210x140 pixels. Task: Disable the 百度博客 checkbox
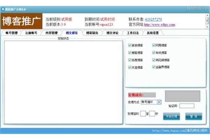pyautogui.click(x=129, y=60)
